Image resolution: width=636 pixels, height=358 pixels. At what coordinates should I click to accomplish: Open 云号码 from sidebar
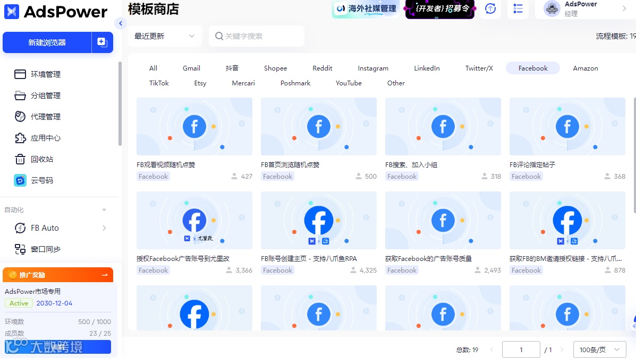pos(42,180)
